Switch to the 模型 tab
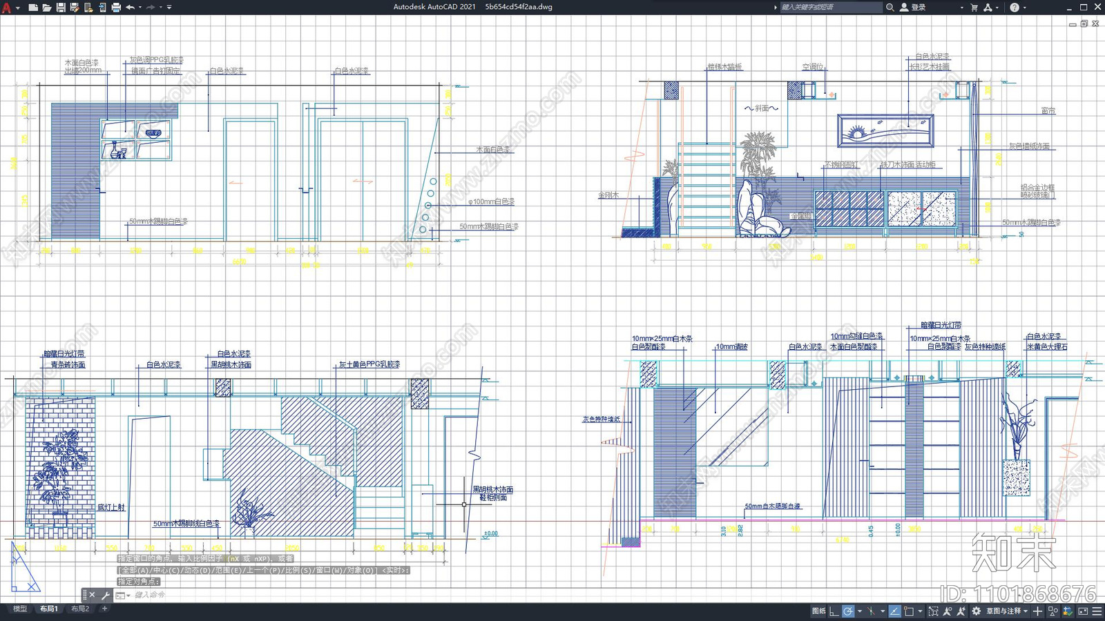The width and height of the screenshot is (1105, 621). tap(20, 609)
